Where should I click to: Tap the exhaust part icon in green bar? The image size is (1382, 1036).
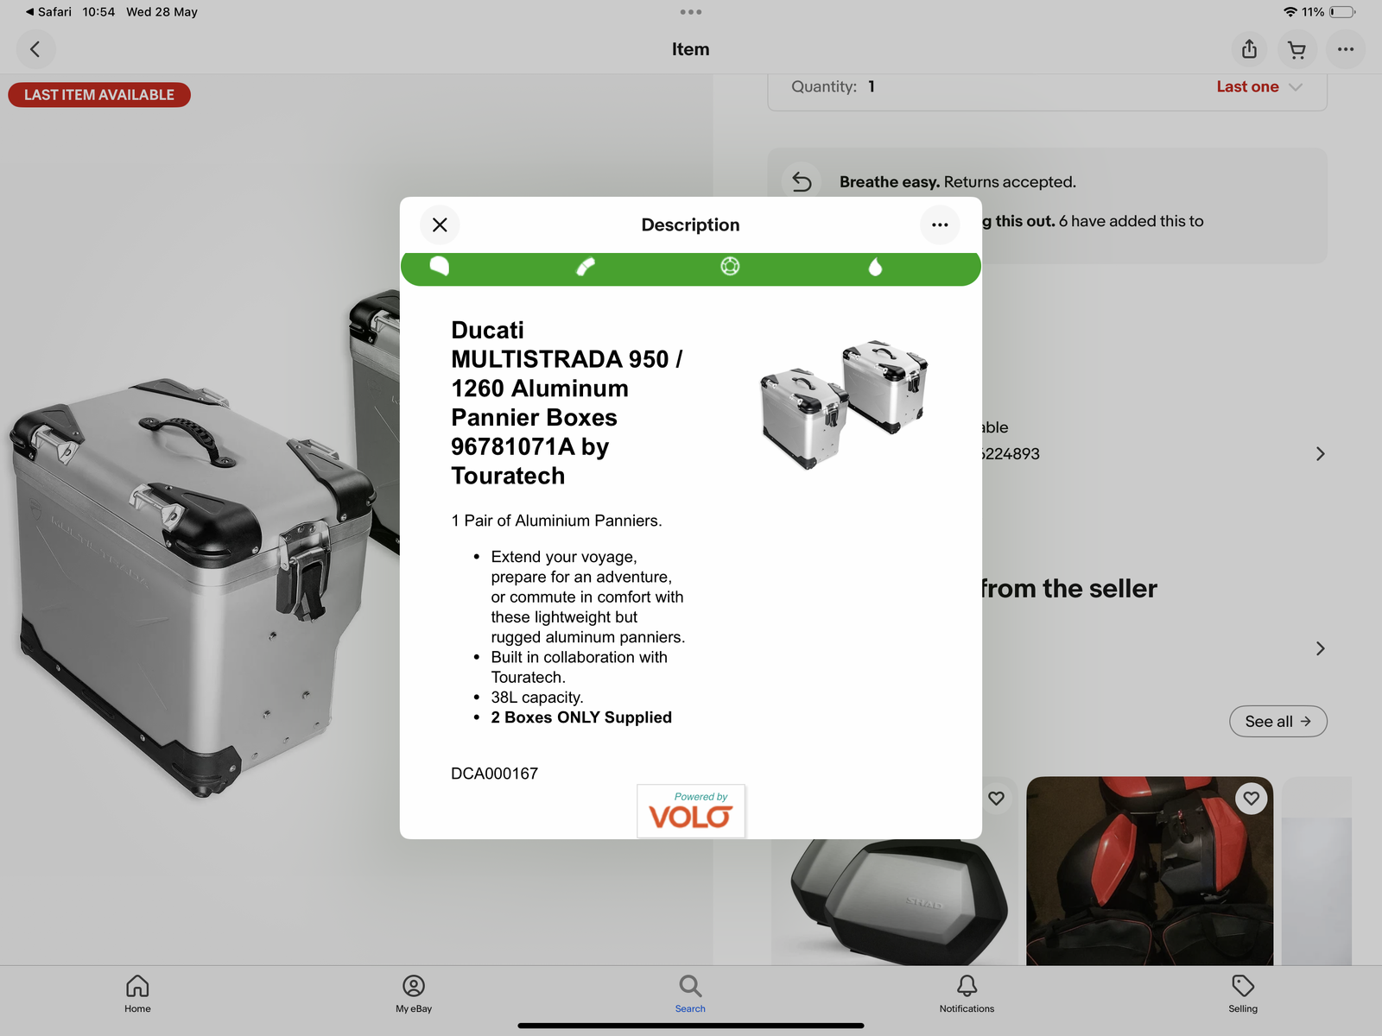coord(586,267)
